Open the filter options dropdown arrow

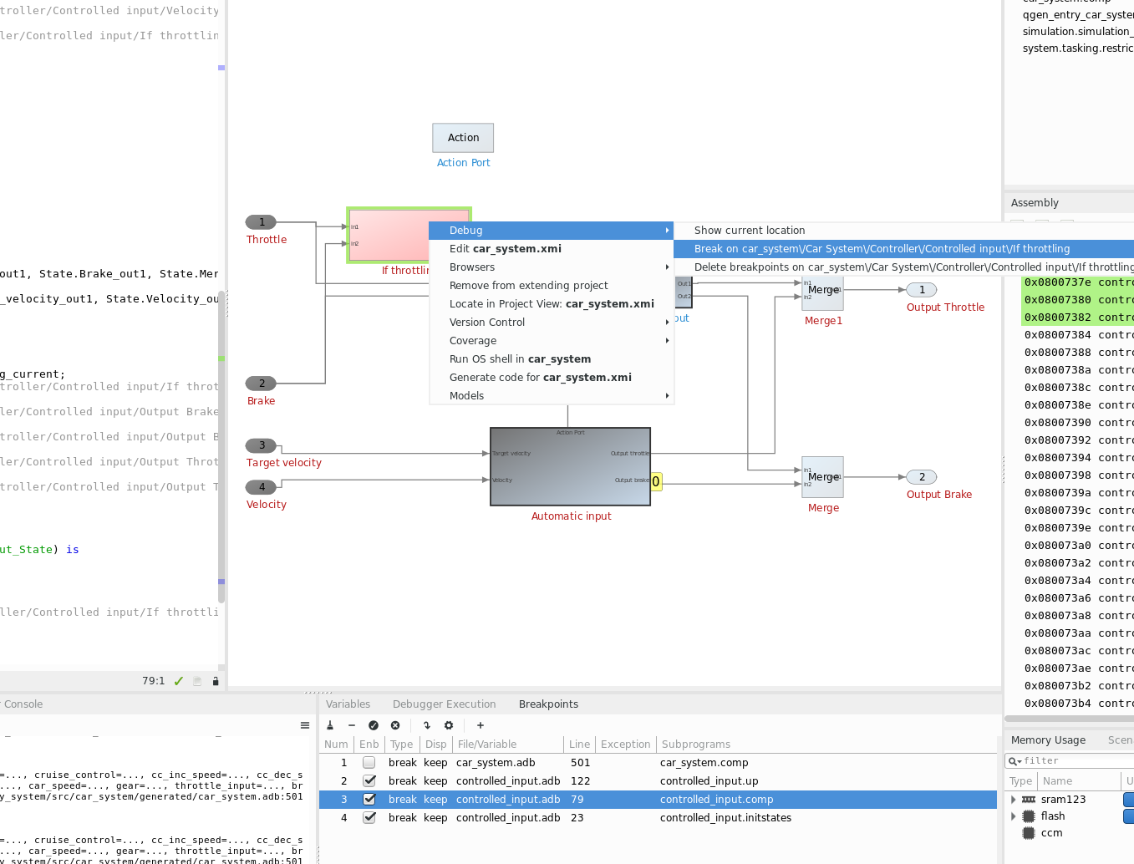coord(1020,761)
